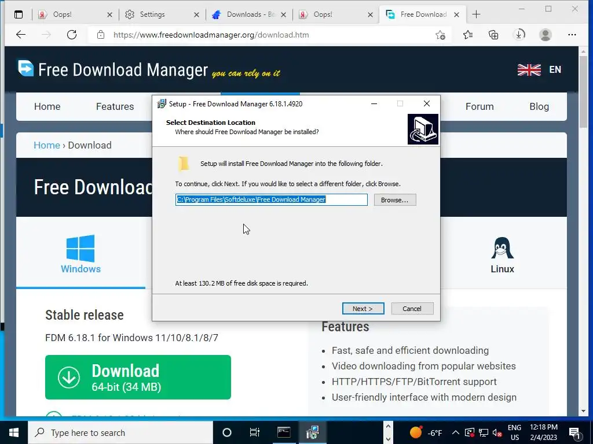593x444 pixels.
Task: Click the taskbar search box
Action: [x=120, y=432]
